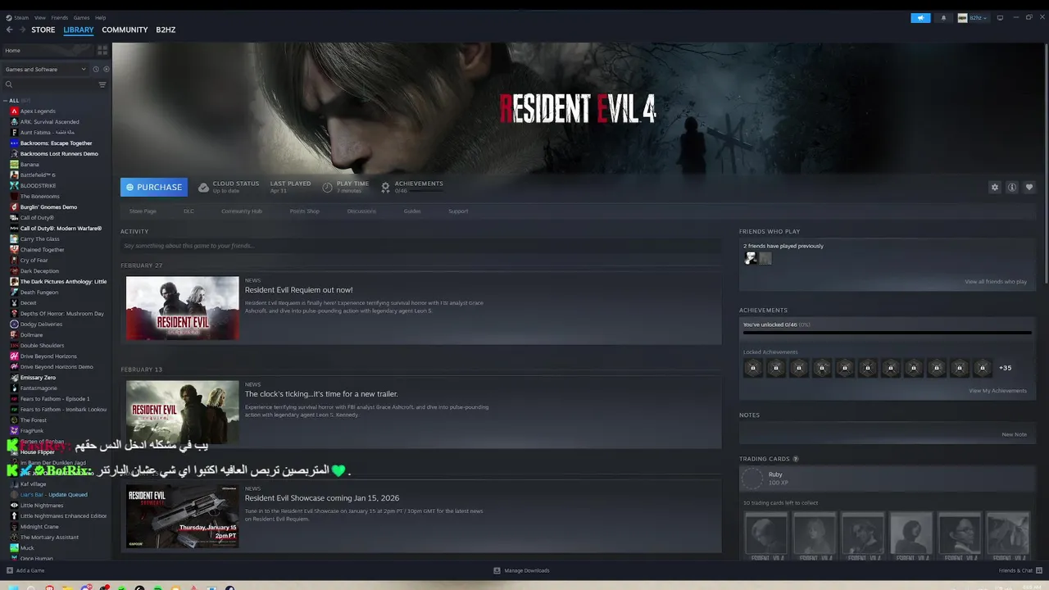Select BLOODSTRIKE in the game list
This screenshot has width=1049, height=590.
pos(38,186)
